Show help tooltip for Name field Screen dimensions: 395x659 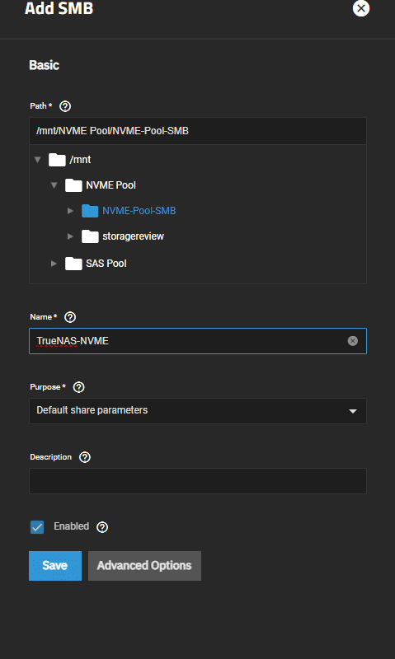coord(70,317)
